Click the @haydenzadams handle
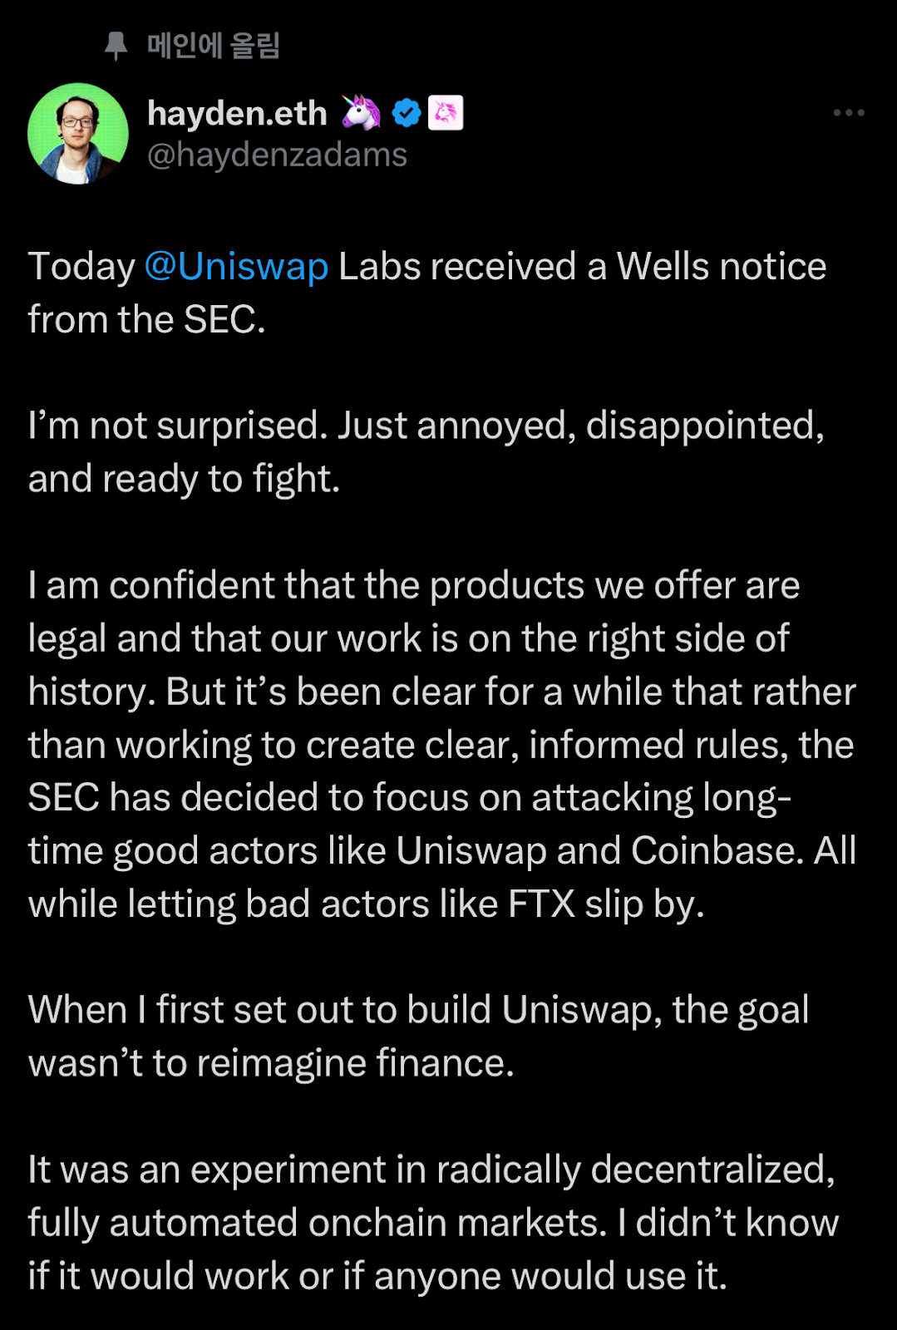 pos(277,155)
